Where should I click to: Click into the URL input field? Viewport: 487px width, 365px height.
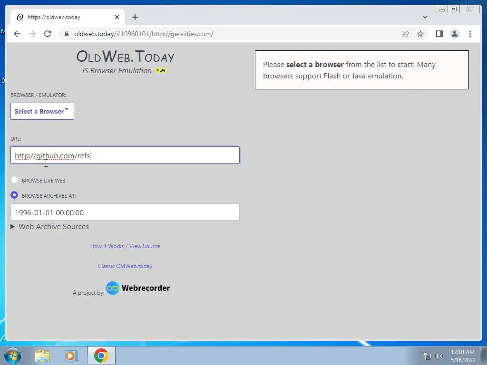(x=125, y=155)
